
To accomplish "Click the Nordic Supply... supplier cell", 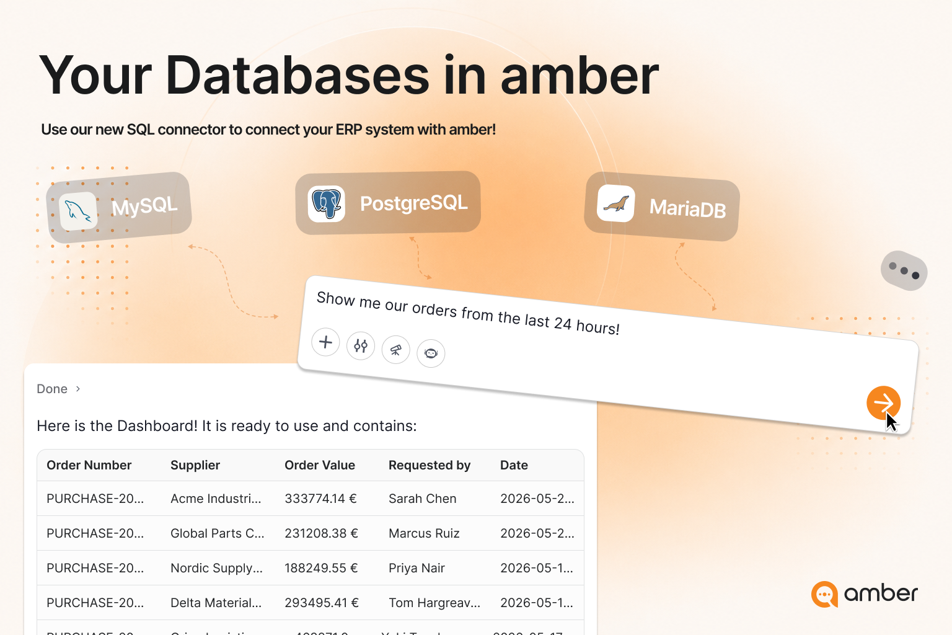I will 217,568.
